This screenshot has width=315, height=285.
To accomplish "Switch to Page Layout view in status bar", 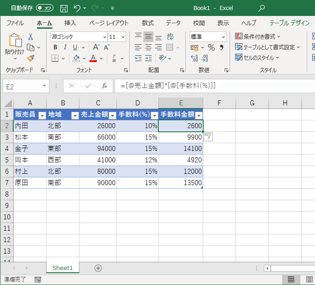I will pos(309,280).
